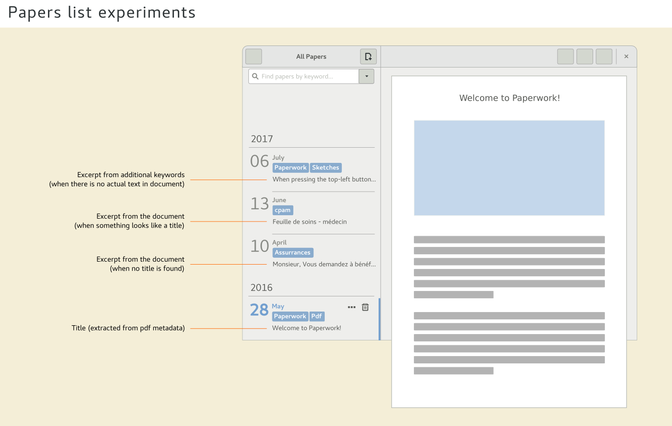Click the 'April' month label

click(x=280, y=243)
